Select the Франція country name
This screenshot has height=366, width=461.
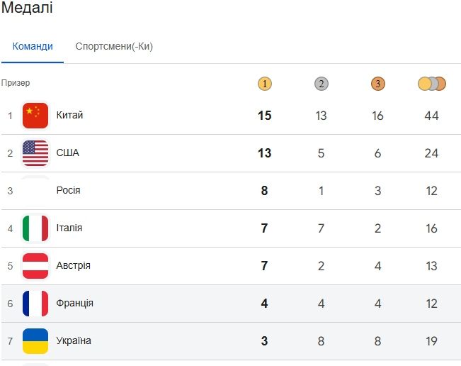(x=74, y=304)
